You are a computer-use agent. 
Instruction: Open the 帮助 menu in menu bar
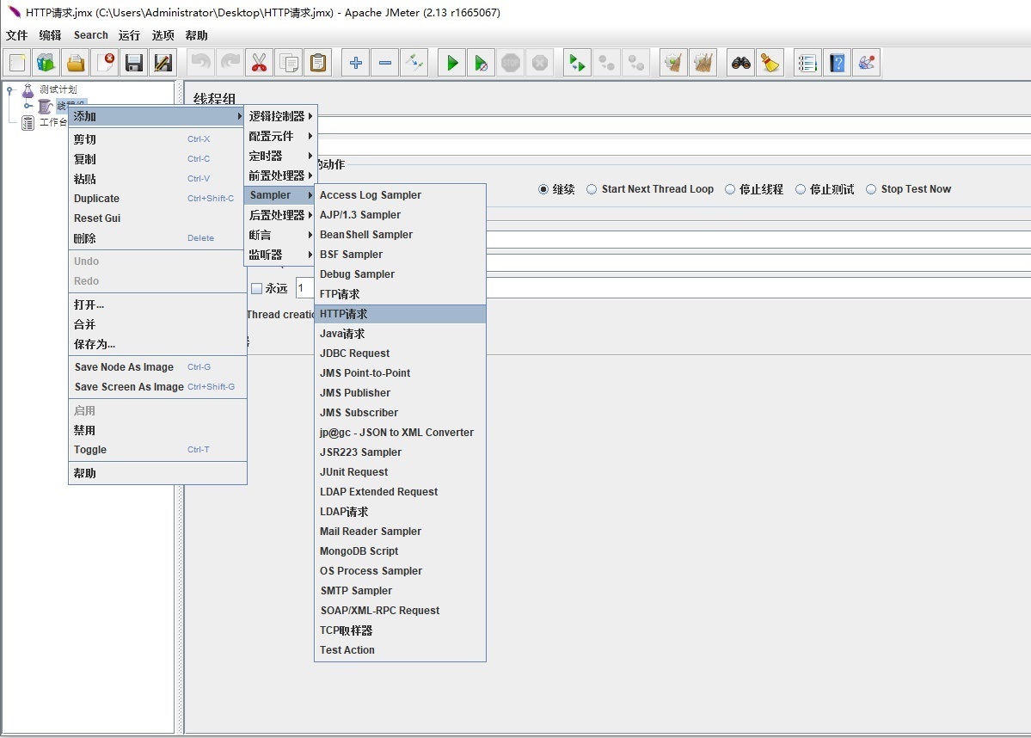(x=197, y=35)
